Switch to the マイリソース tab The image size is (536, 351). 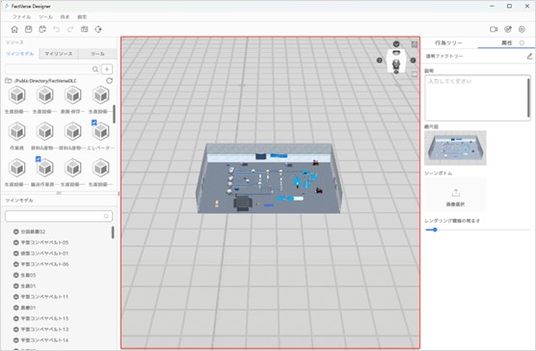59,54
